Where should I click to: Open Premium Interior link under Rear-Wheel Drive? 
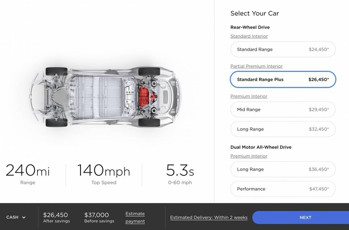pyautogui.click(x=249, y=96)
